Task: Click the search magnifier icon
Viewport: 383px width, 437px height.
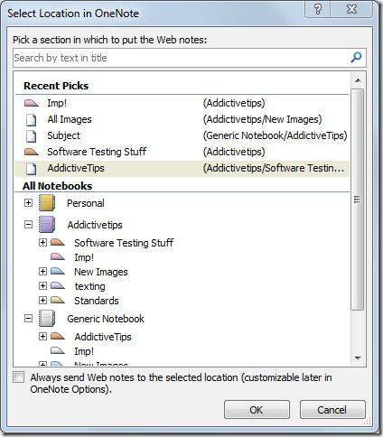Action: (356, 57)
